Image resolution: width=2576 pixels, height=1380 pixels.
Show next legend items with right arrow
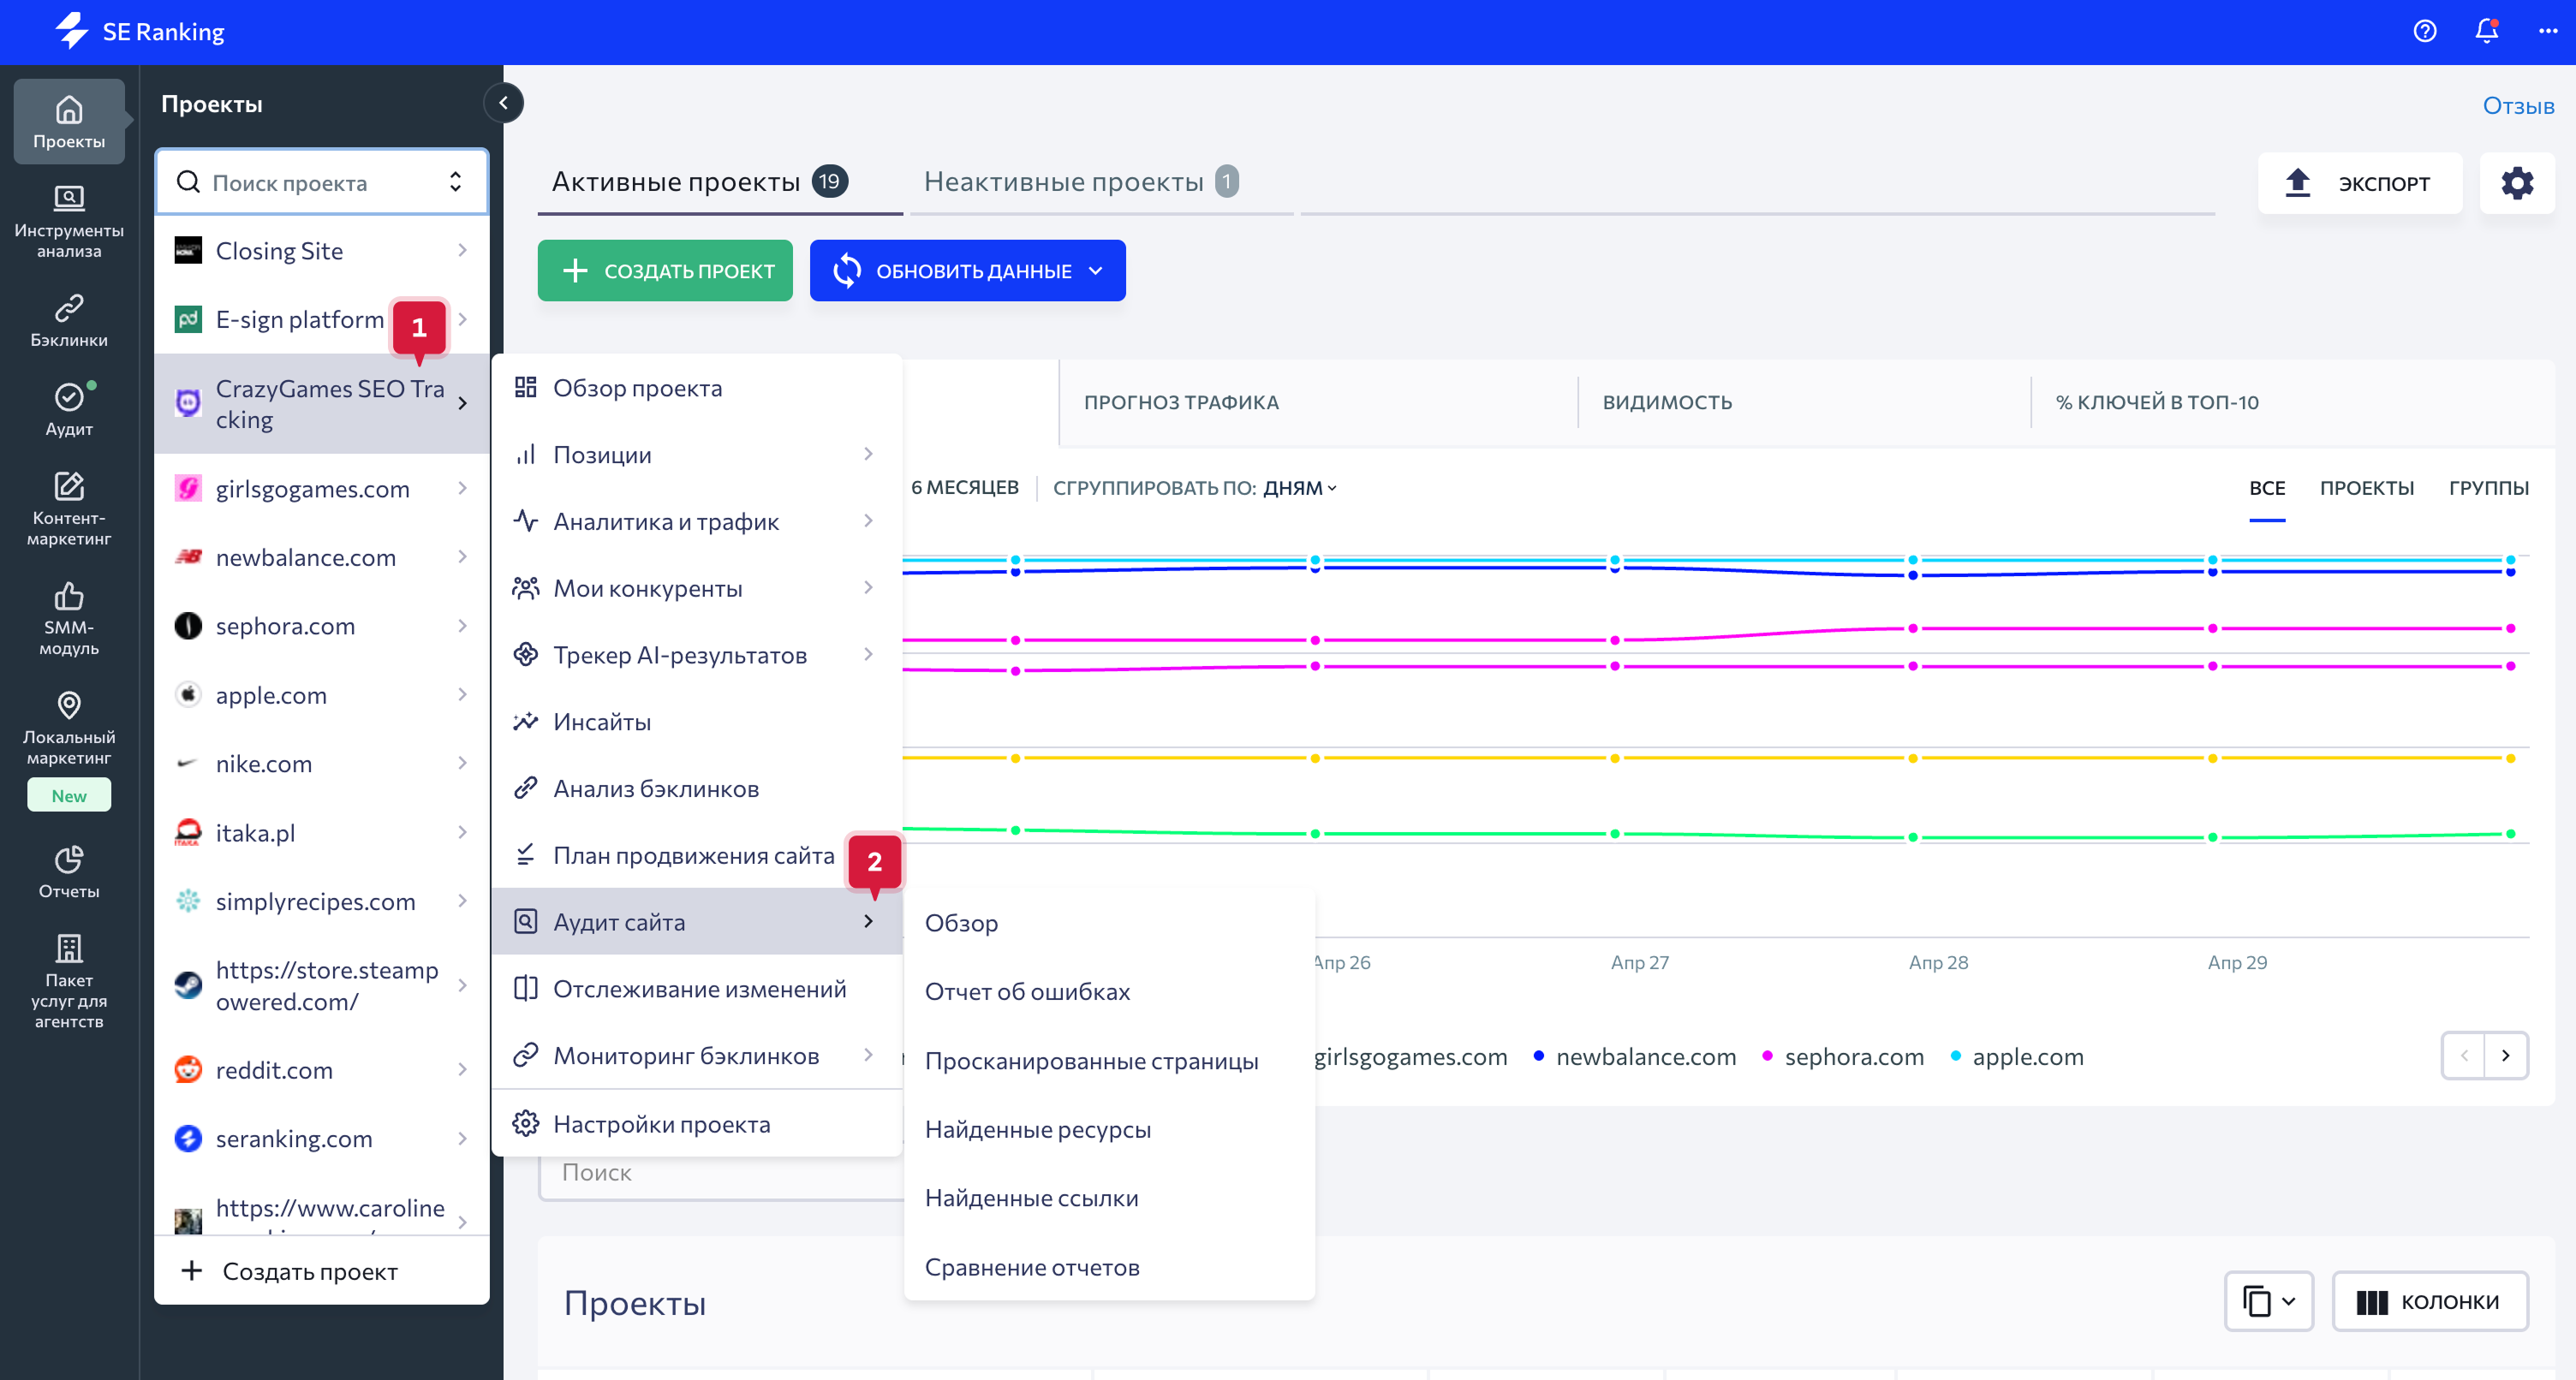(2505, 1055)
